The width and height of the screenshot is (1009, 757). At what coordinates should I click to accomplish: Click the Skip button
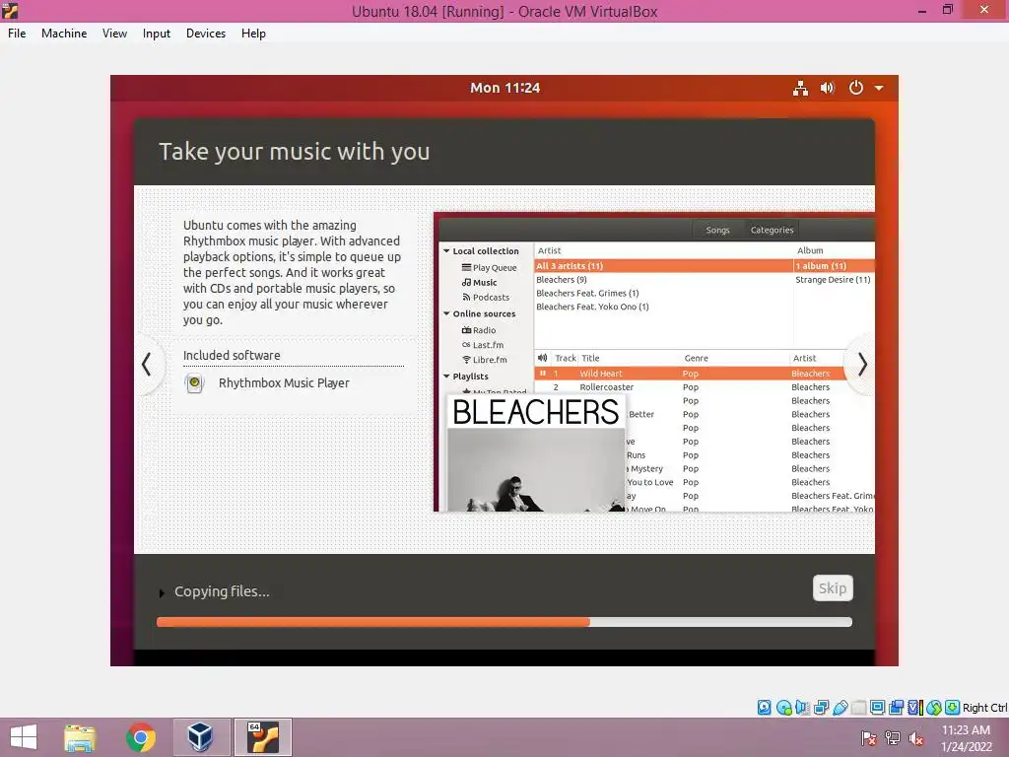coord(833,587)
